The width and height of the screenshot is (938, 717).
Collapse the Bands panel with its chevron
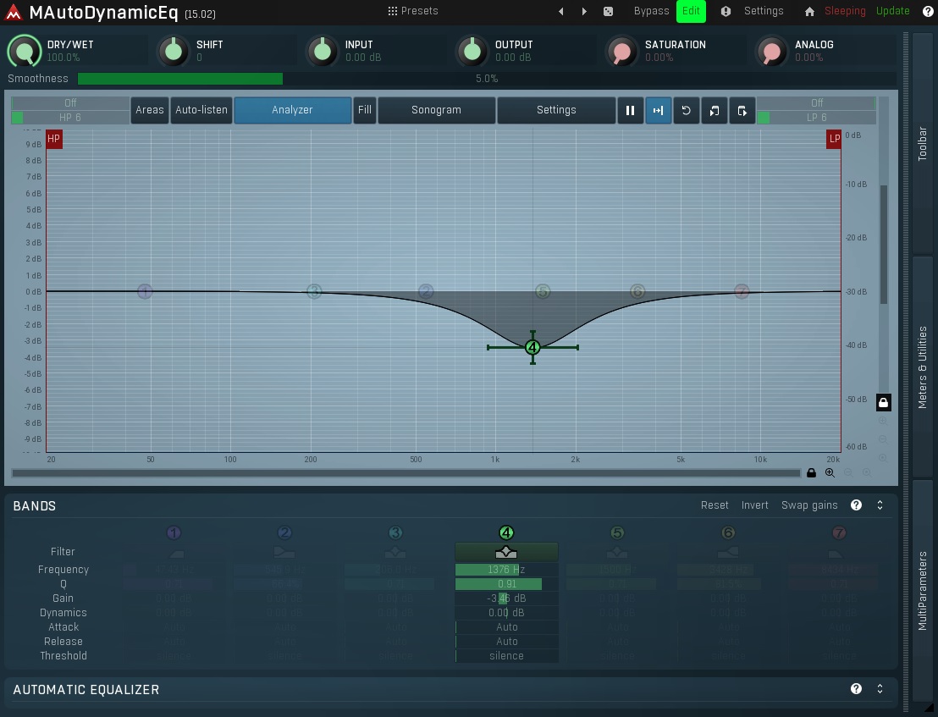(x=879, y=505)
